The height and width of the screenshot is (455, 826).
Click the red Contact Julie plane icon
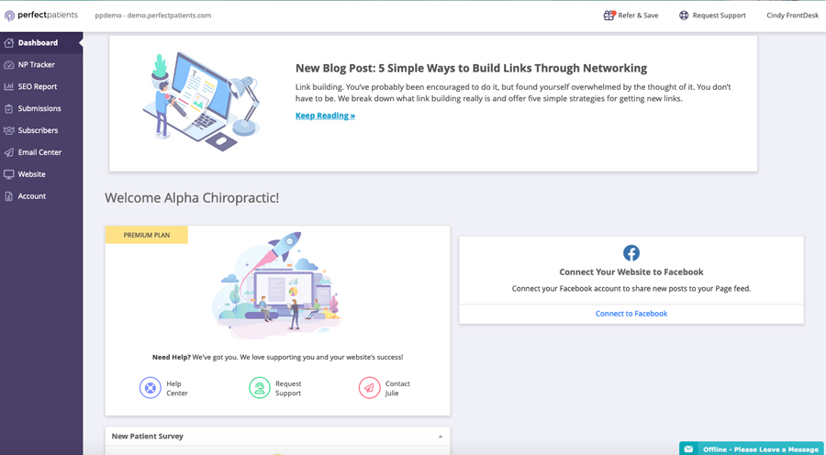(369, 388)
